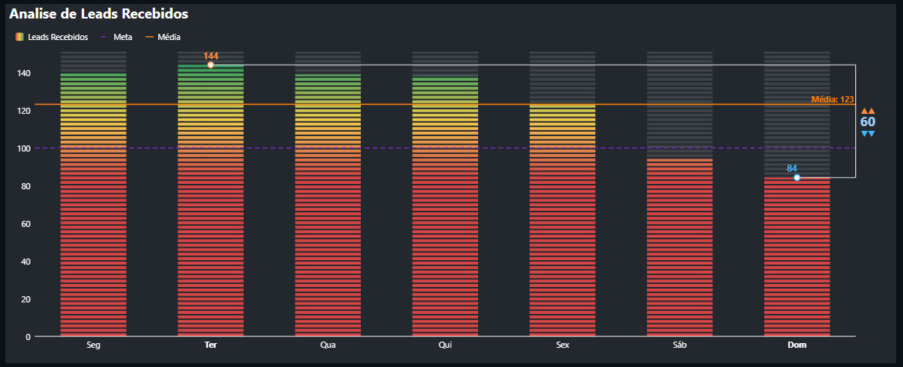Click the Seg bar
This screenshot has width=903, height=367.
pyautogui.click(x=93, y=205)
